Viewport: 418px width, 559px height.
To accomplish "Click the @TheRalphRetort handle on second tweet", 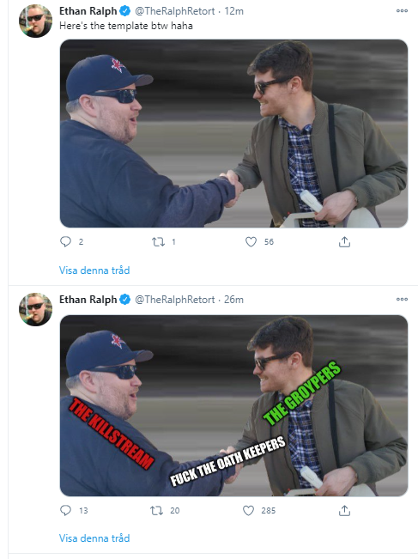I will click(x=174, y=300).
